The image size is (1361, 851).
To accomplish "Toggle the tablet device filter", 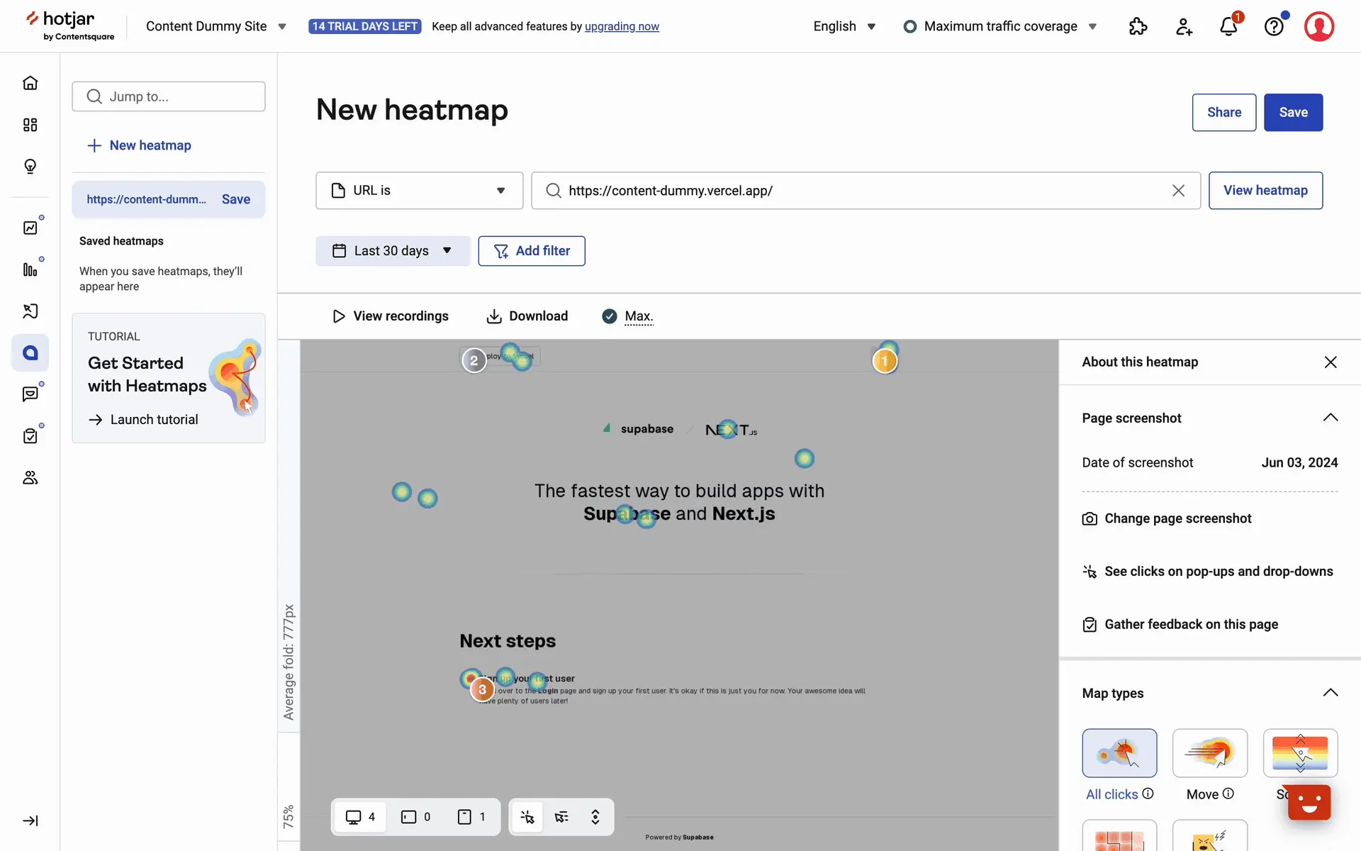I will coord(416,817).
